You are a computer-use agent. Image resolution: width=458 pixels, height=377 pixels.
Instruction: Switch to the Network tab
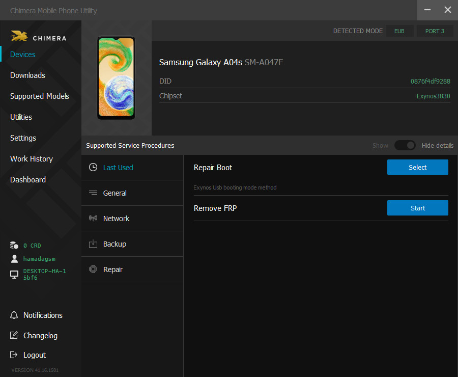[x=132, y=219]
